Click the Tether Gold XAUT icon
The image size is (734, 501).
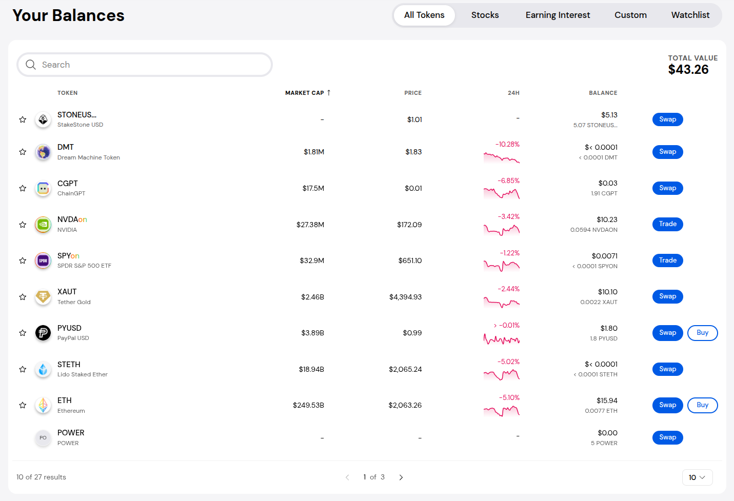click(43, 296)
